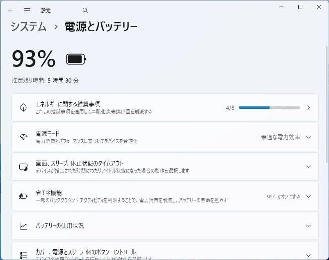Open the navigation hamburger menu
The height and width of the screenshot is (260, 329).
pos(27,10)
